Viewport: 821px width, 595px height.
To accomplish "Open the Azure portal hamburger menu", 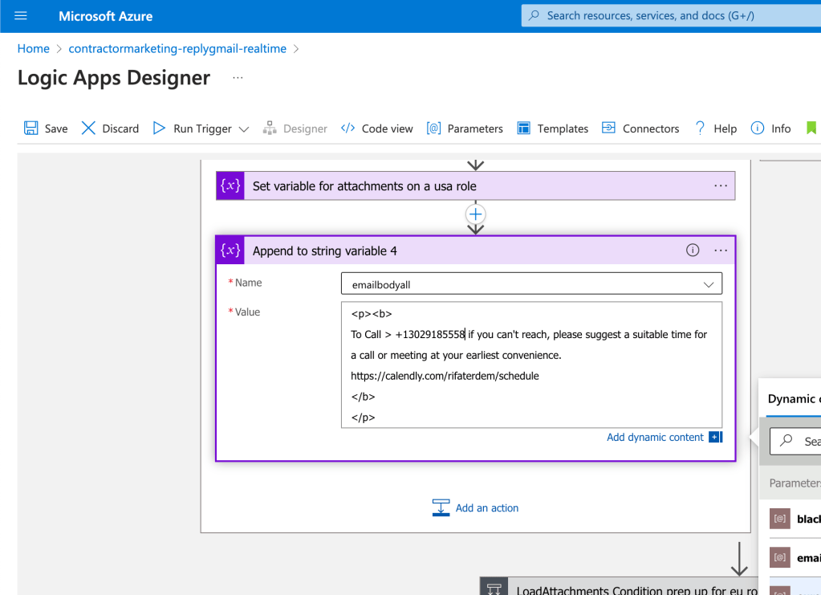I will click(x=20, y=16).
